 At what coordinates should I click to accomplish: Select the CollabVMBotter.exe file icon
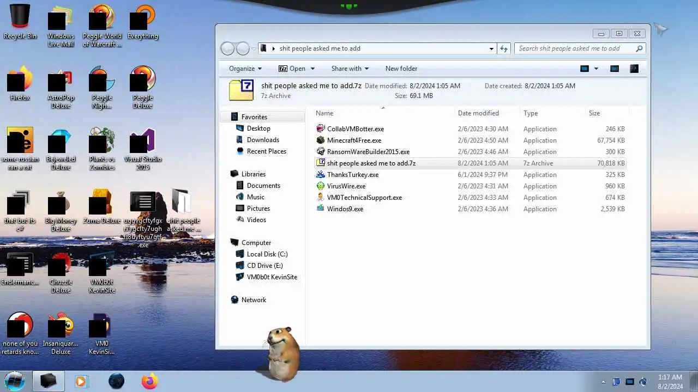321,129
